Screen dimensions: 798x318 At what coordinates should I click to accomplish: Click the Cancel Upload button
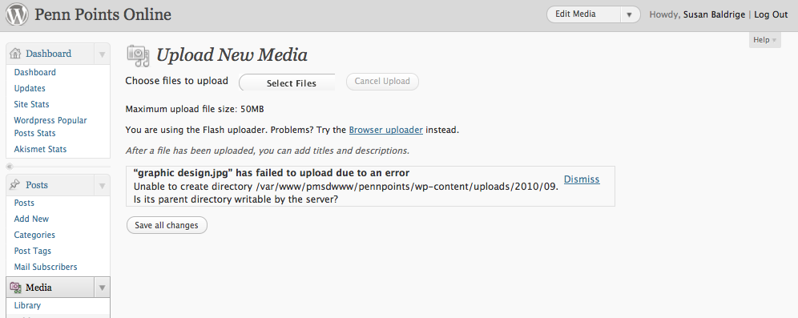point(382,82)
